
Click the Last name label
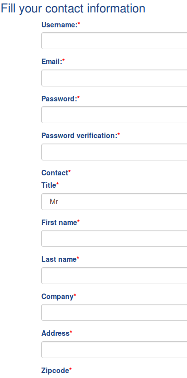tap(59, 259)
